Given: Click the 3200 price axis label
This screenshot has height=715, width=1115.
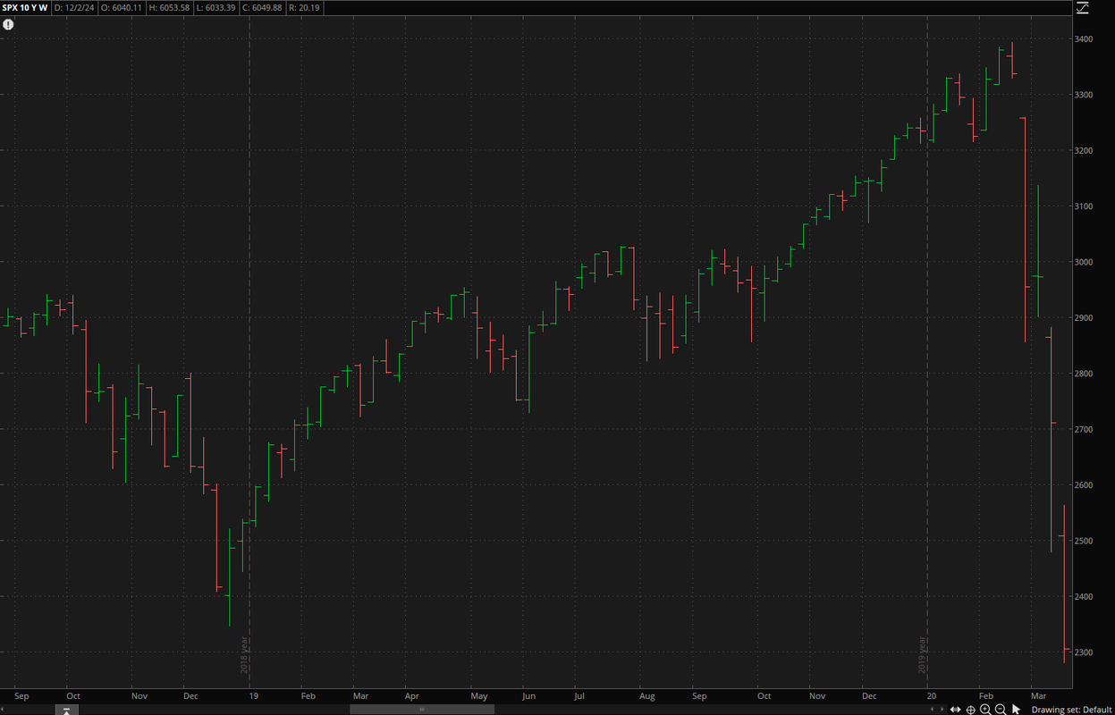Looking at the screenshot, I should (1084, 150).
